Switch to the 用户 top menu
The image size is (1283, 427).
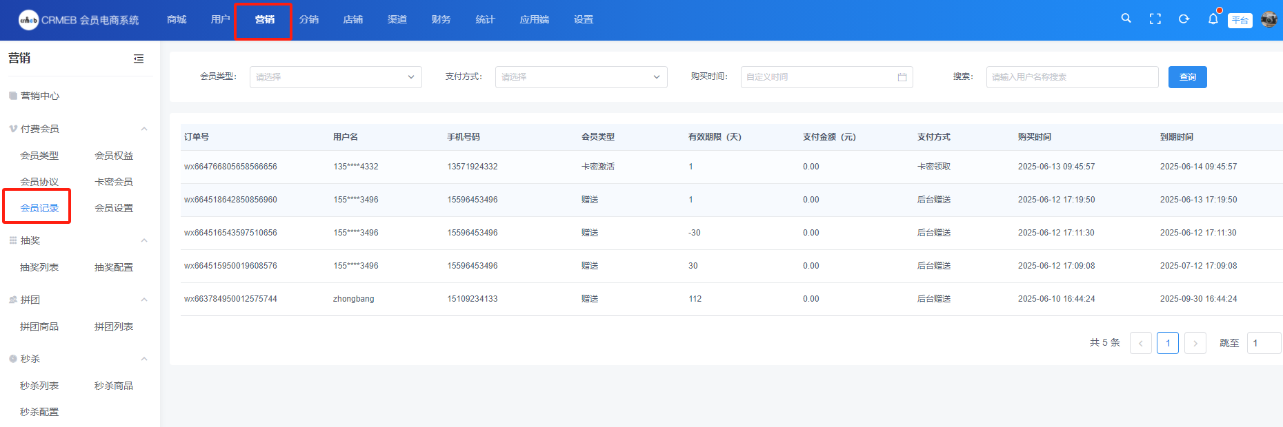coord(221,19)
